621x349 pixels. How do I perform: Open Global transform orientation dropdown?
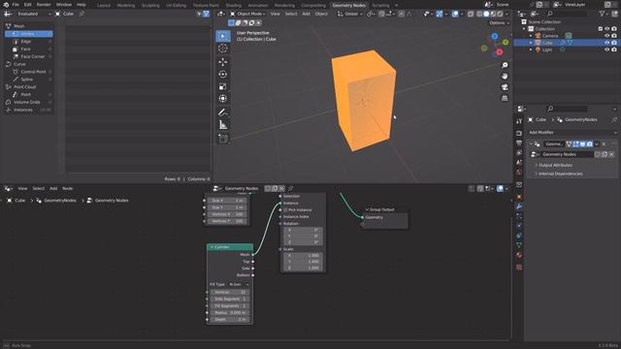tap(349, 14)
